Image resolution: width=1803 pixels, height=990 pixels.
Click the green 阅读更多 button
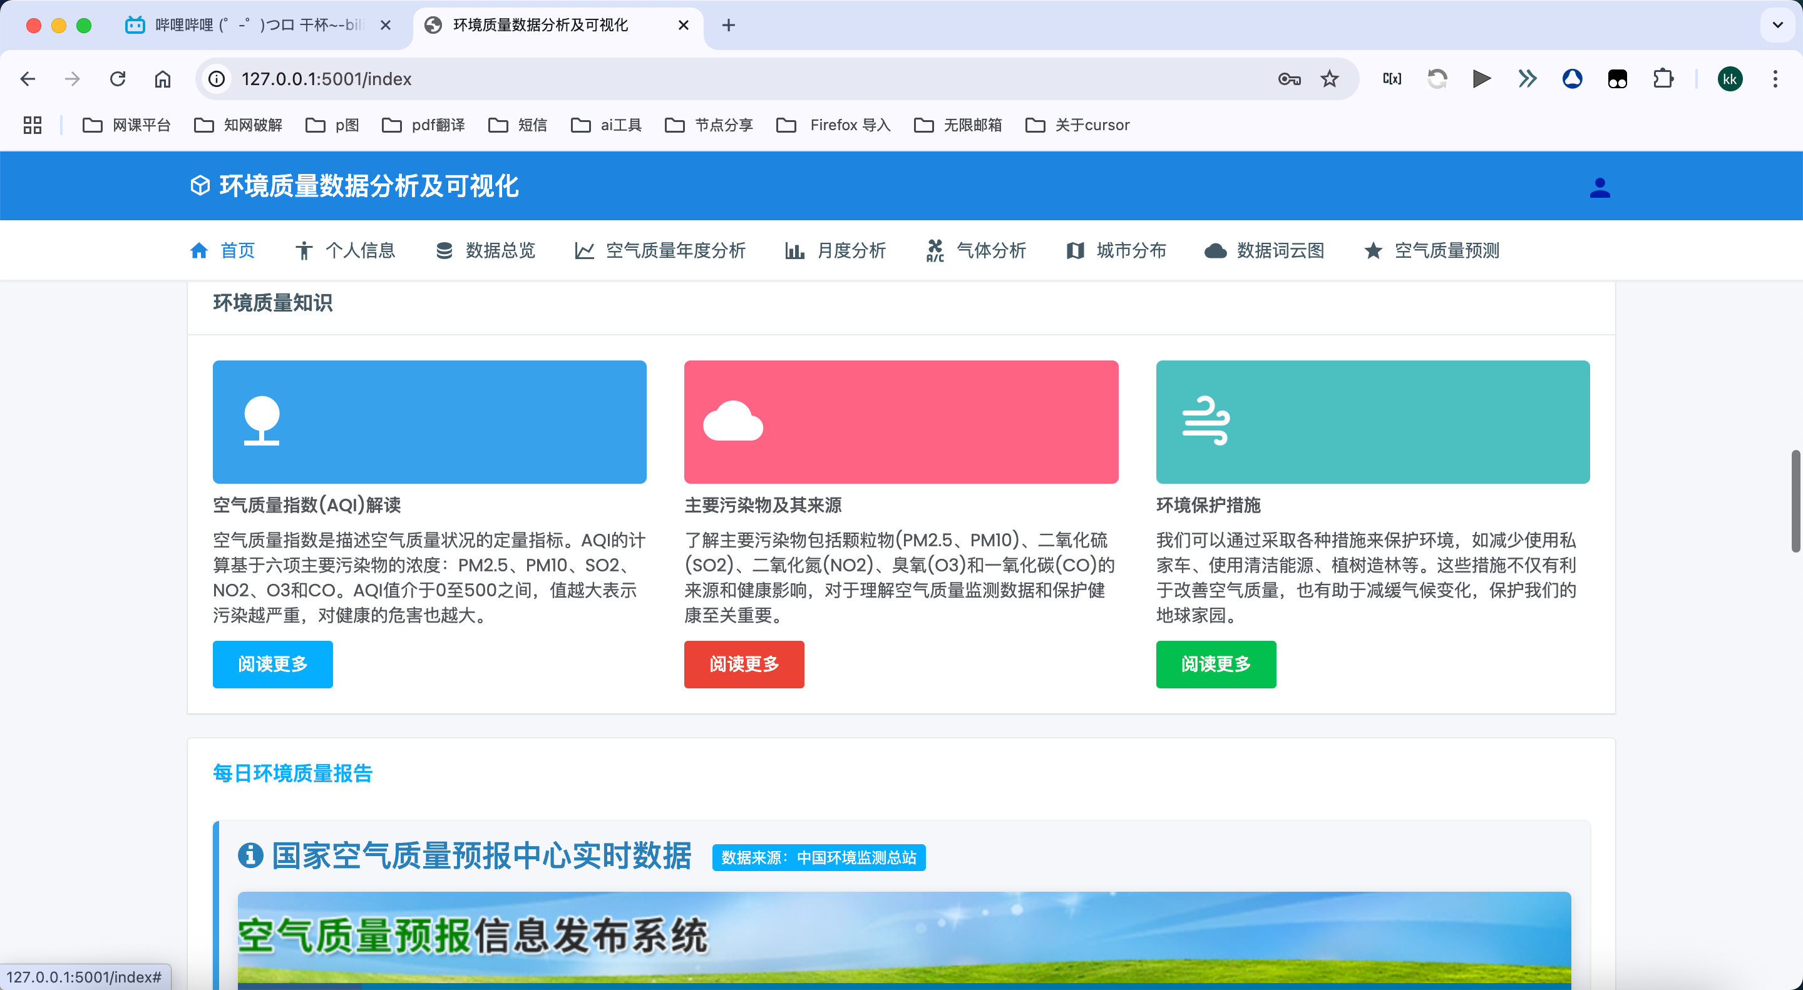[1215, 664]
